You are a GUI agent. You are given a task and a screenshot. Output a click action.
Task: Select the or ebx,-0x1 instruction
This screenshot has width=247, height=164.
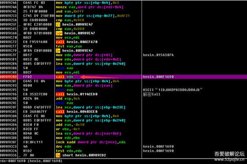coord(68,129)
